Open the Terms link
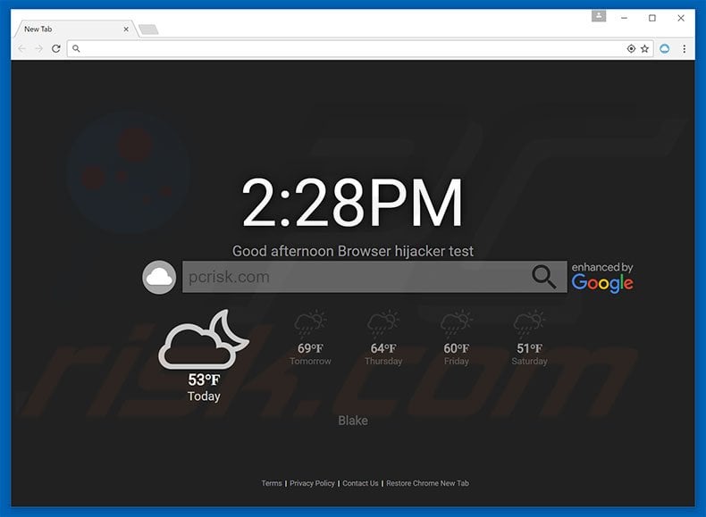 [x=272, y=483]
